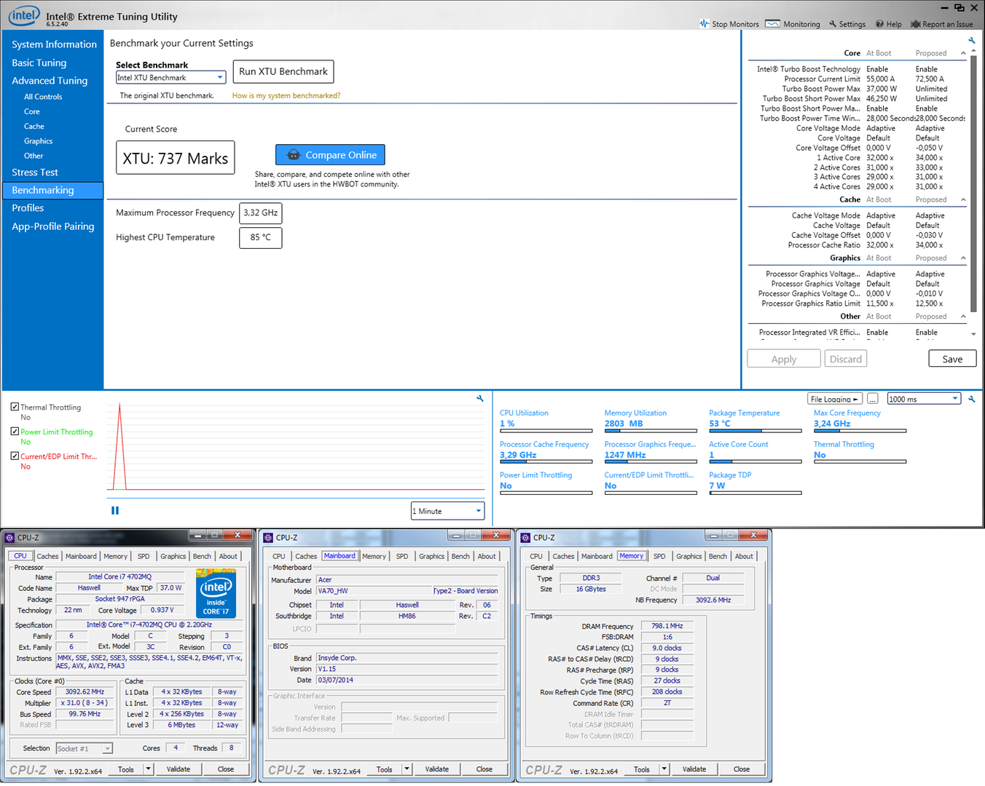The width and height of the screenshot is (985, 786).
Task: Open Tools dropdown arrow in CPU-Z Mainboard window
Action: (407, 769)
